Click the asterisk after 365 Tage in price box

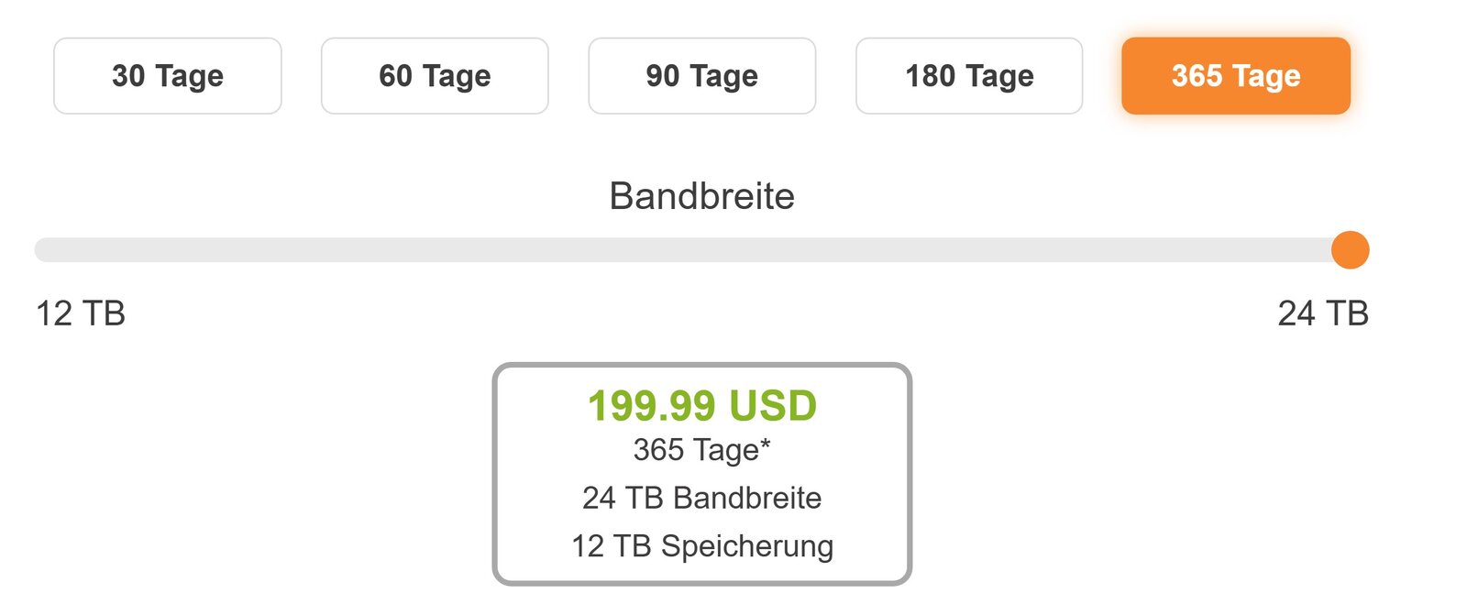point(766,445)
